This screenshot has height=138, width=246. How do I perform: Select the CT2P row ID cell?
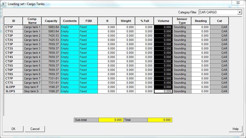13,36
